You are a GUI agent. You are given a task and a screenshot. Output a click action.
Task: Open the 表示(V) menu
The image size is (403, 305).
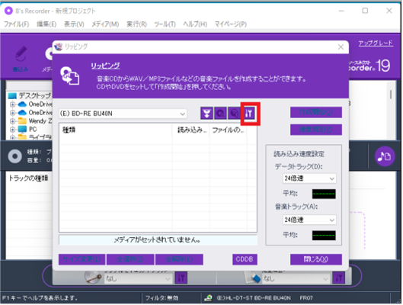click(74, 24)
